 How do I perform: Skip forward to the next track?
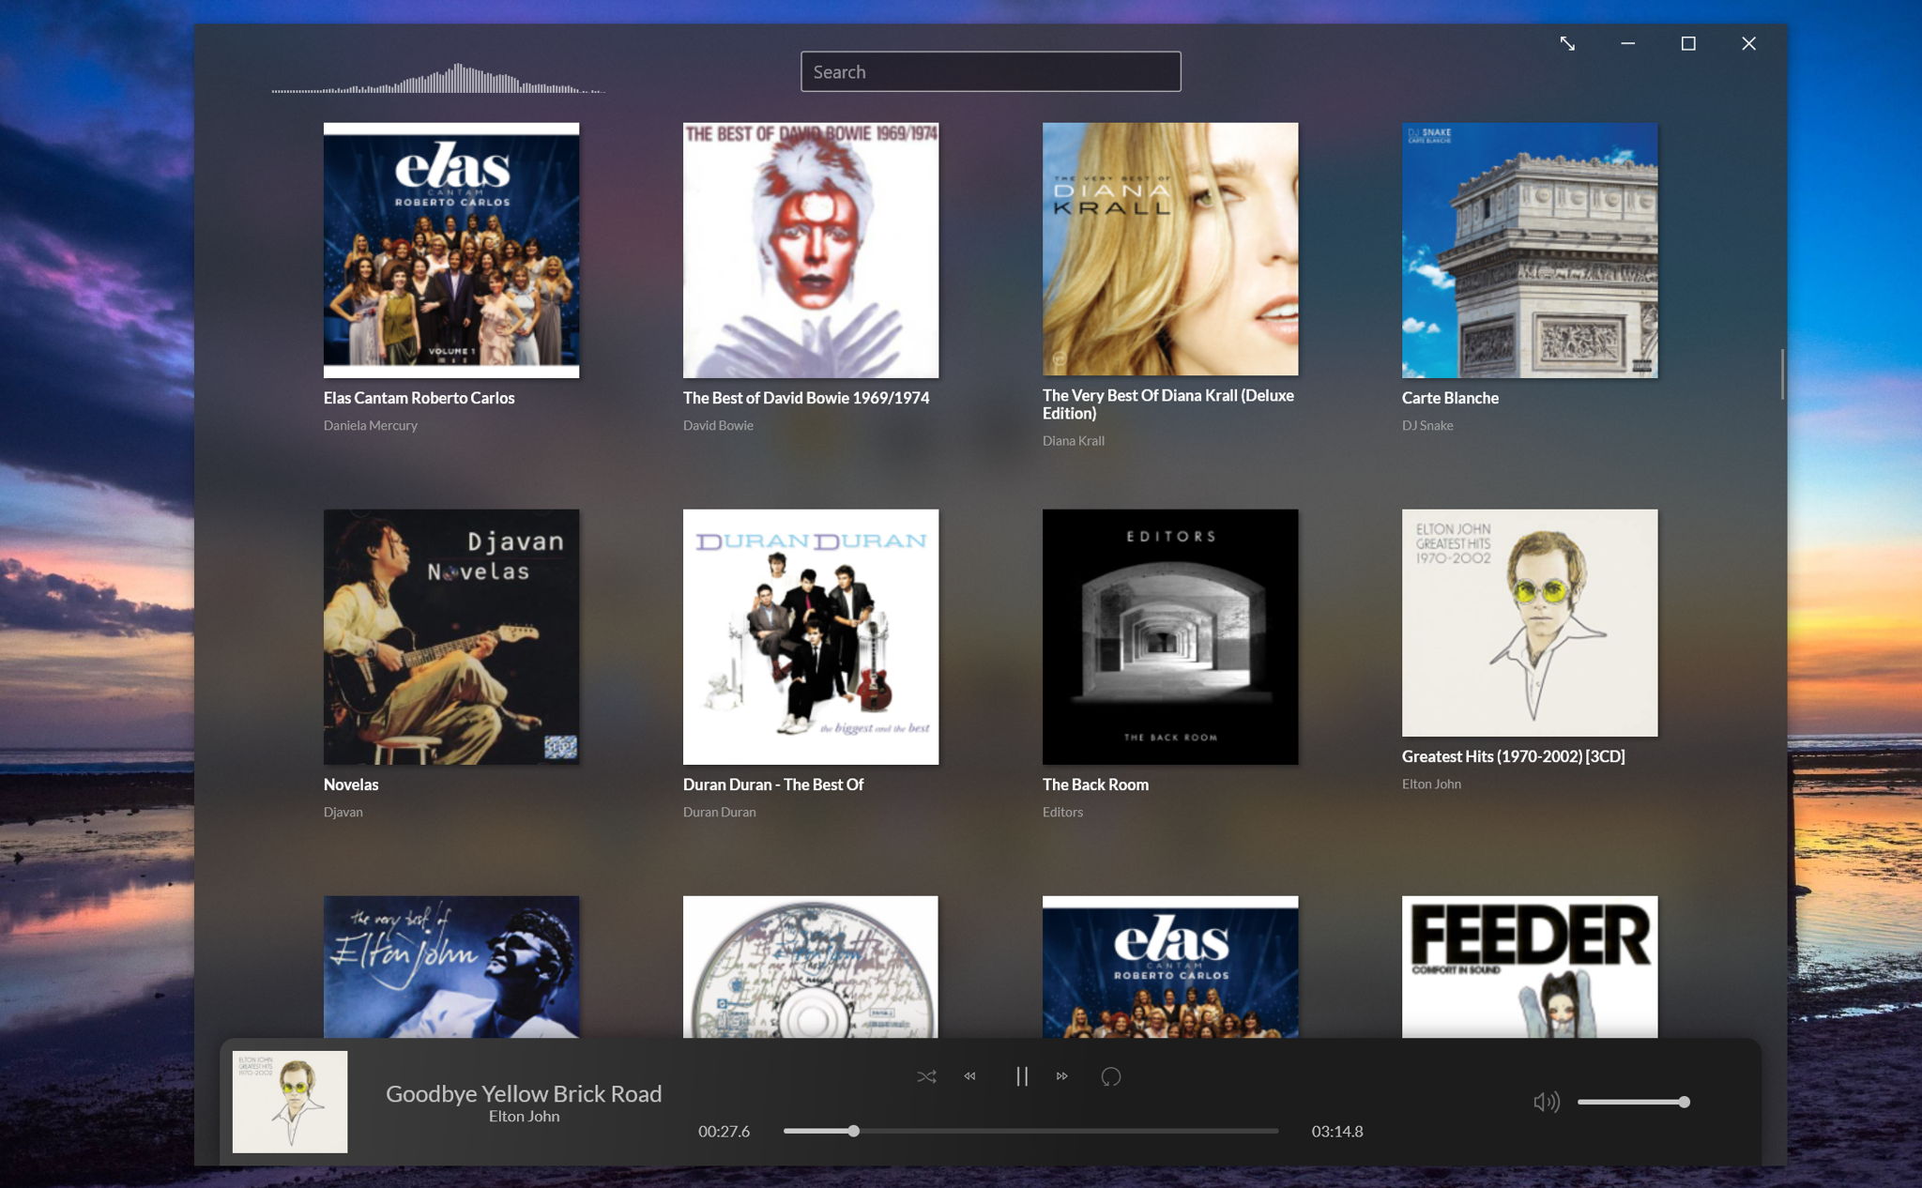coord(1062,1076)
